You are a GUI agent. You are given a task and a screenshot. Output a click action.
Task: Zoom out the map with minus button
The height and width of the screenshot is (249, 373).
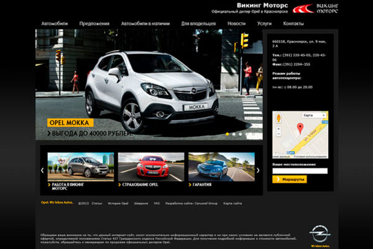279,134
